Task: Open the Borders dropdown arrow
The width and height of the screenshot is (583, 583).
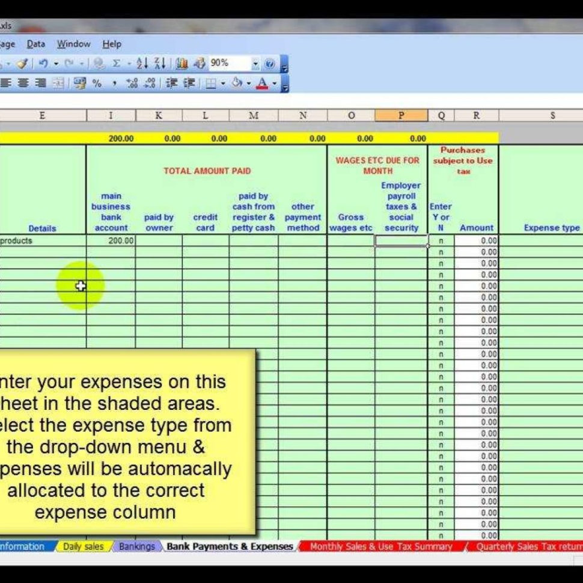Action: 223,82
